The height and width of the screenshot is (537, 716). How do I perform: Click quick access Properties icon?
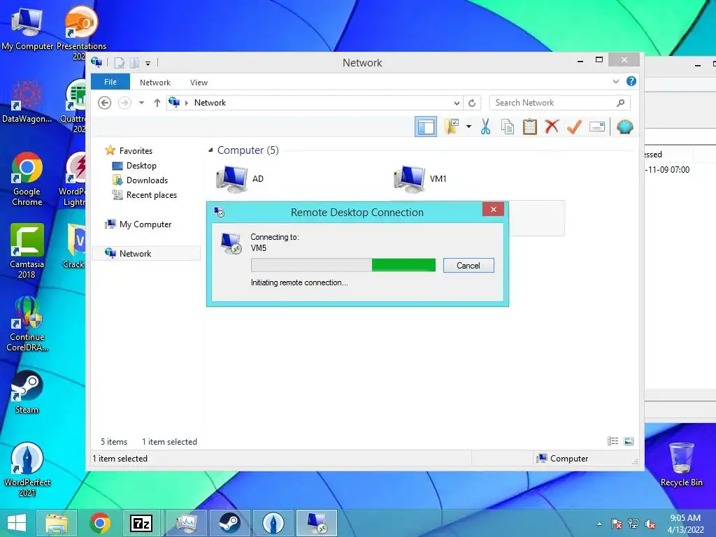coord(119,62)
